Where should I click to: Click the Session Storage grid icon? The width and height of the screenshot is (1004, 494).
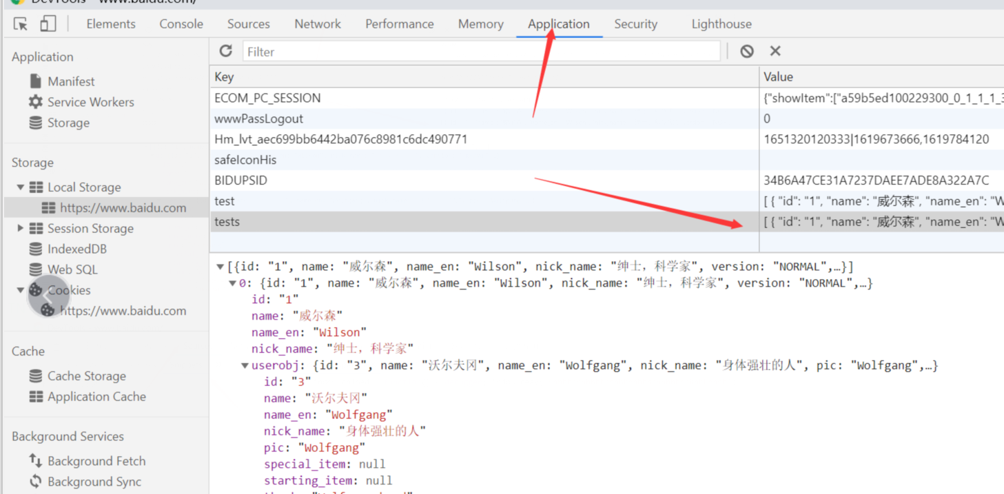coord(36,229)
